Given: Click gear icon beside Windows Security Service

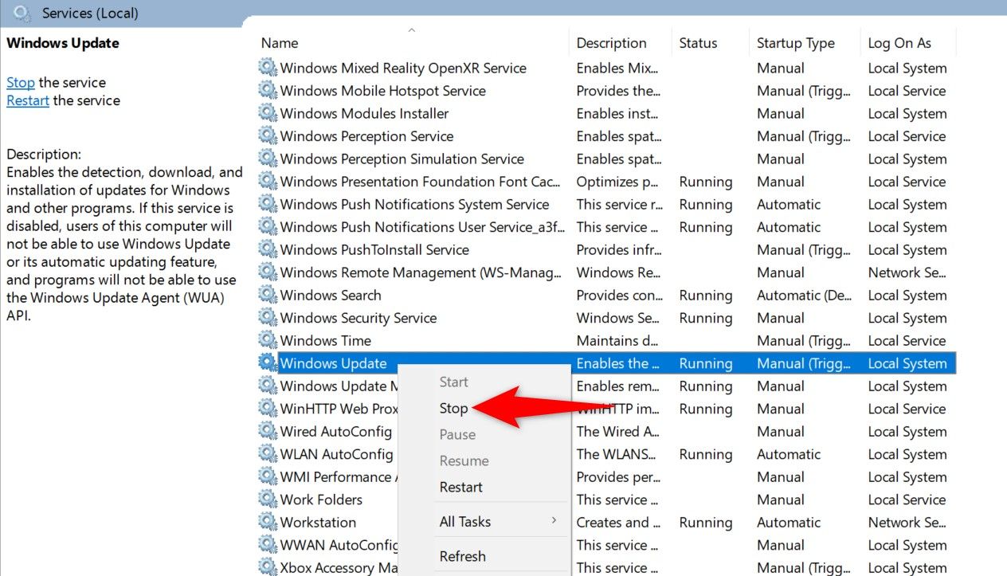Looking at the screenshot, I should click(268, 318).
